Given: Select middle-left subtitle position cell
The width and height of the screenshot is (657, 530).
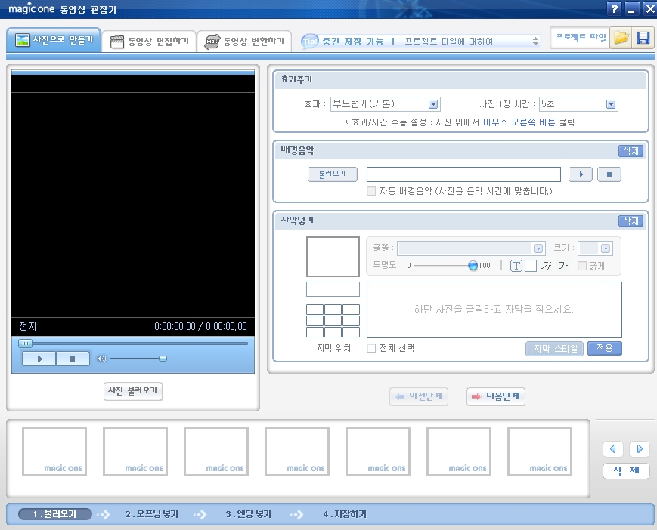Looking at the screenshot, I should (x=315, y=320).
